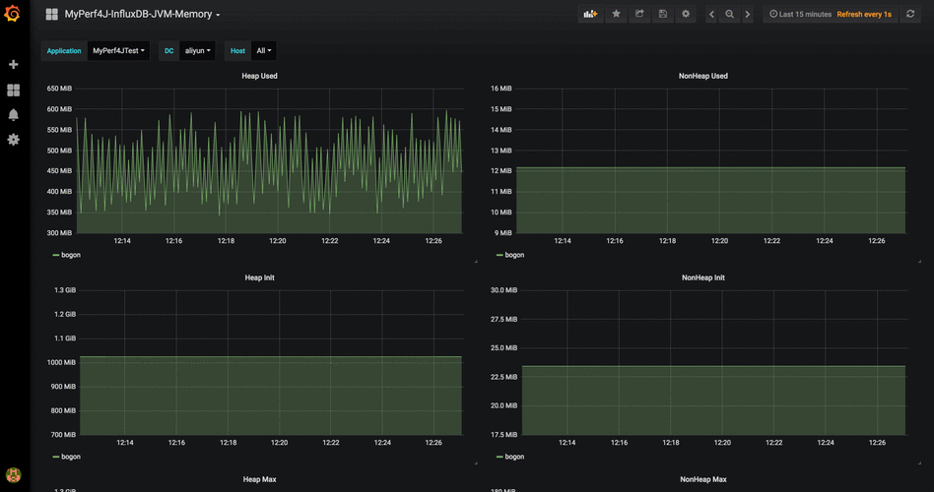Image resolution: width=934 pixels, height=492 pixels.
Task: Click the Add panel icon in top toolbar
Action: (590, 15)
